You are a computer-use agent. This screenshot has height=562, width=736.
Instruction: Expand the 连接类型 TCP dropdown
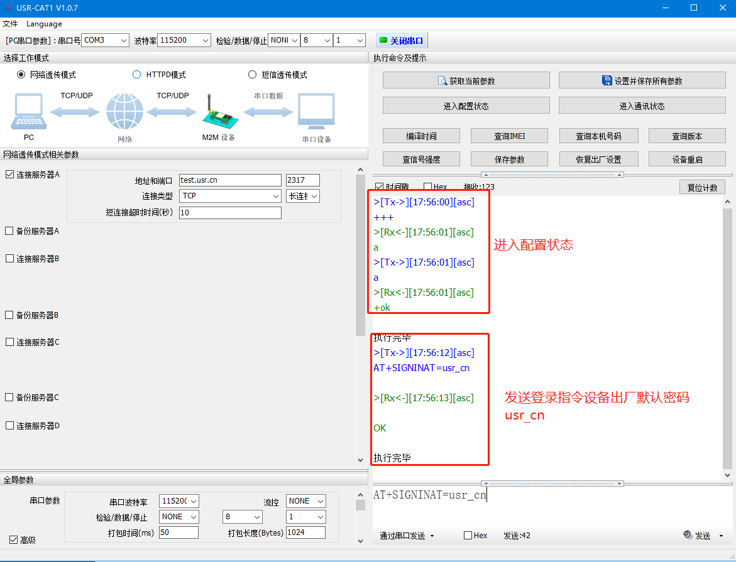point(230,196)
